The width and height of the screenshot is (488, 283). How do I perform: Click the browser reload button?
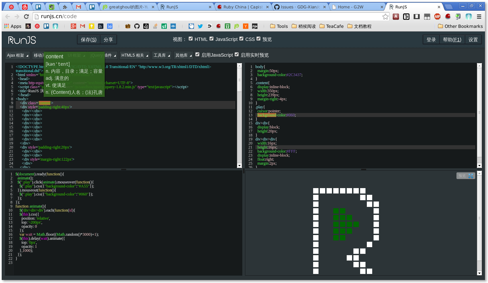tap(27, 16)
